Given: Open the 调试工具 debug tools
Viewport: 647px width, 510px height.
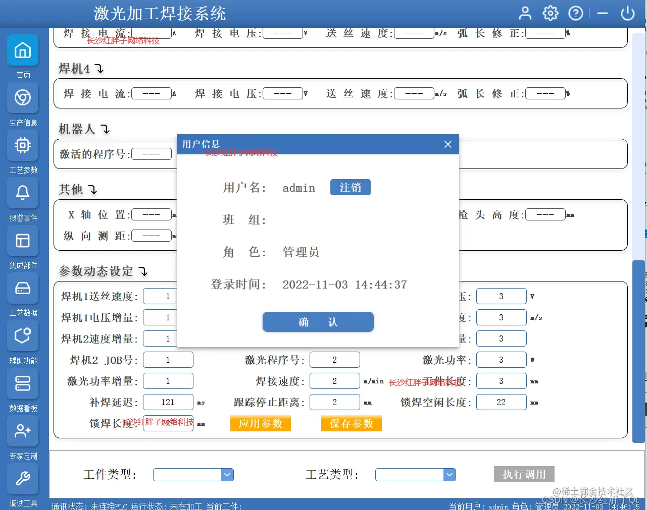Looking at the screenshot, I should (x=23, y=479).
